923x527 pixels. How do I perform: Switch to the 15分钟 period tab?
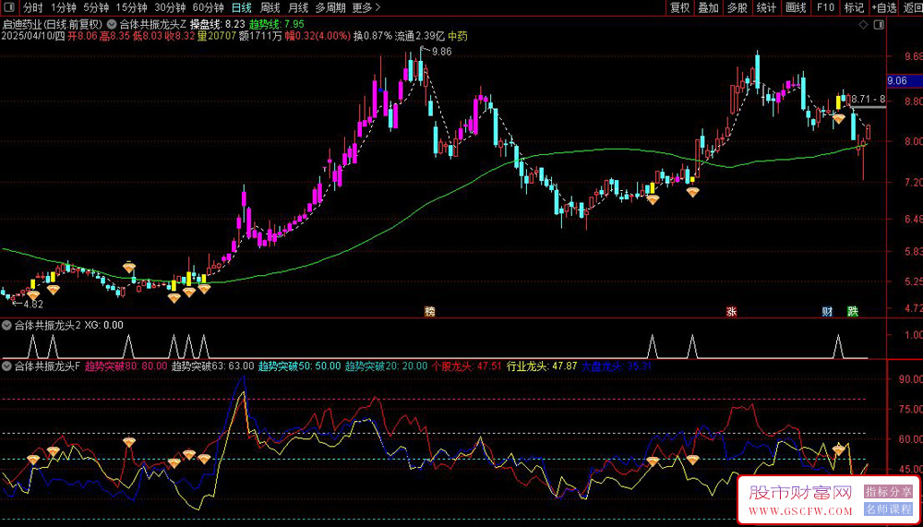pos(131,7)
